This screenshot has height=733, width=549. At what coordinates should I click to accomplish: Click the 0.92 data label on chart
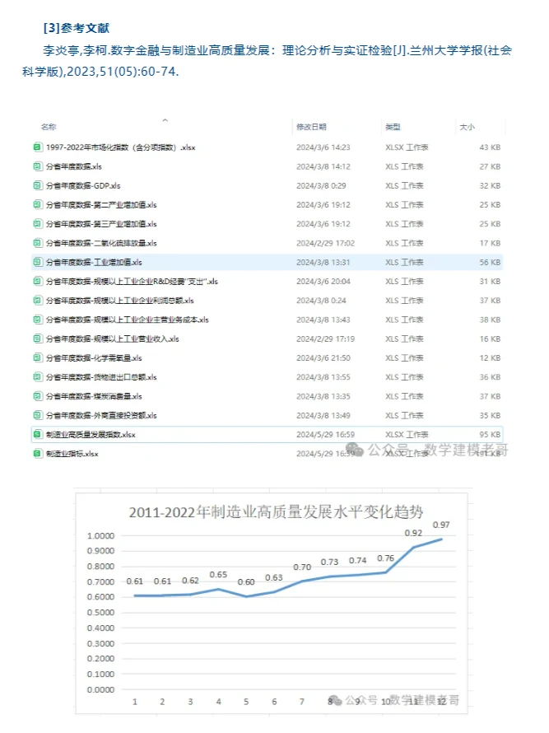(x=413, y=533)
